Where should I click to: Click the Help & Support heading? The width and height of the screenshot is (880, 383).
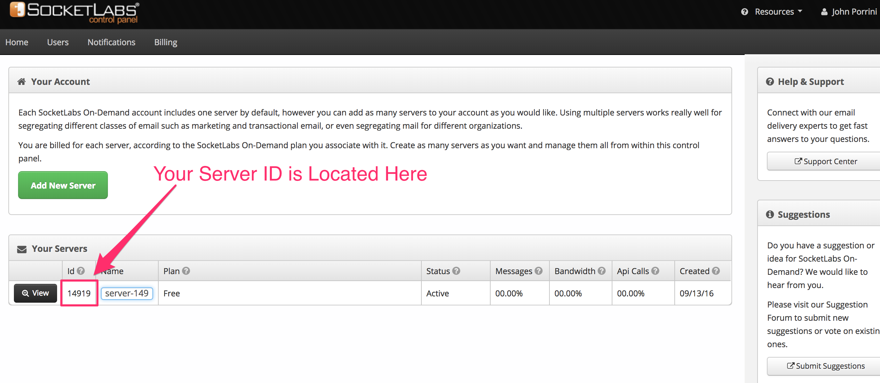(x=811, y=81)
